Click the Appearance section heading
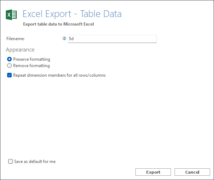214x180 pixels. pyautogui.click(x=20, y=50)
